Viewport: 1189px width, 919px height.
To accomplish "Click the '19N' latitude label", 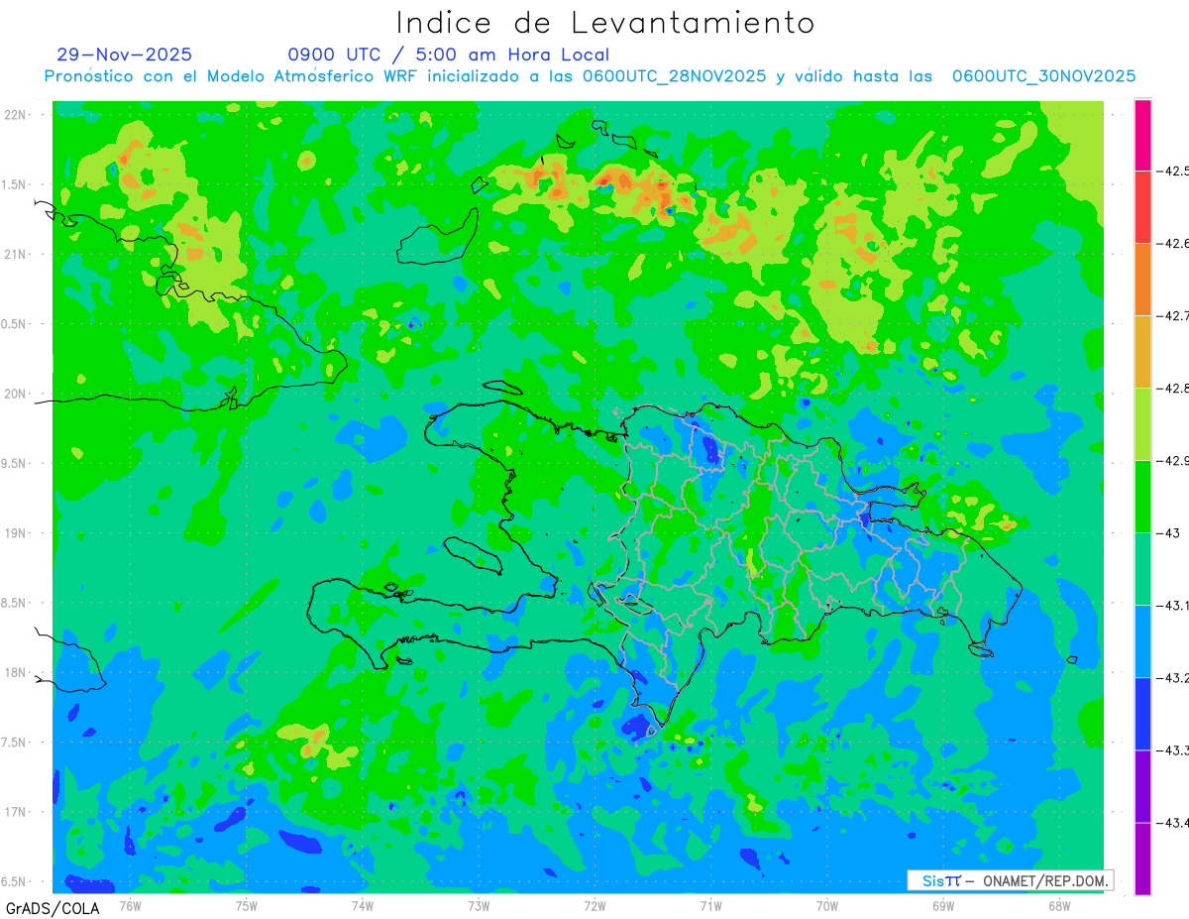I will (14, 533).
